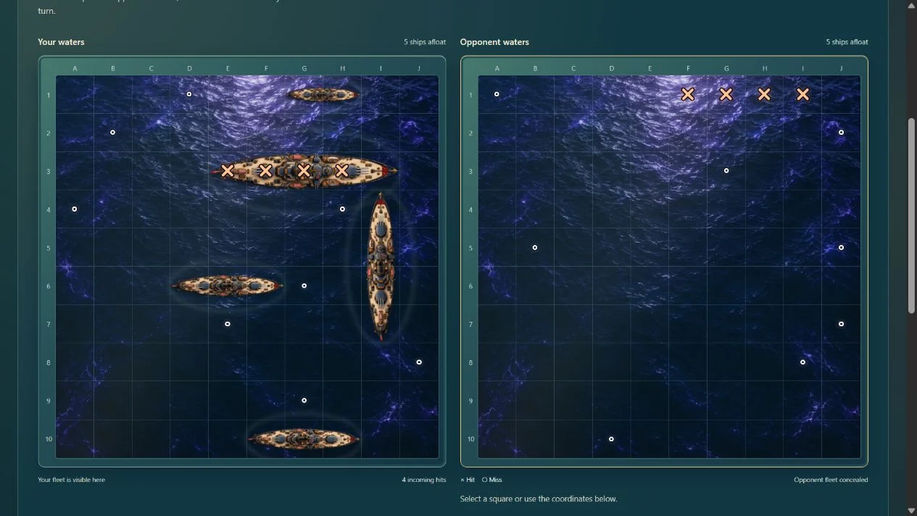
Task: Click the miss marker at J8 in Your waters
Action: coord(419,362)
